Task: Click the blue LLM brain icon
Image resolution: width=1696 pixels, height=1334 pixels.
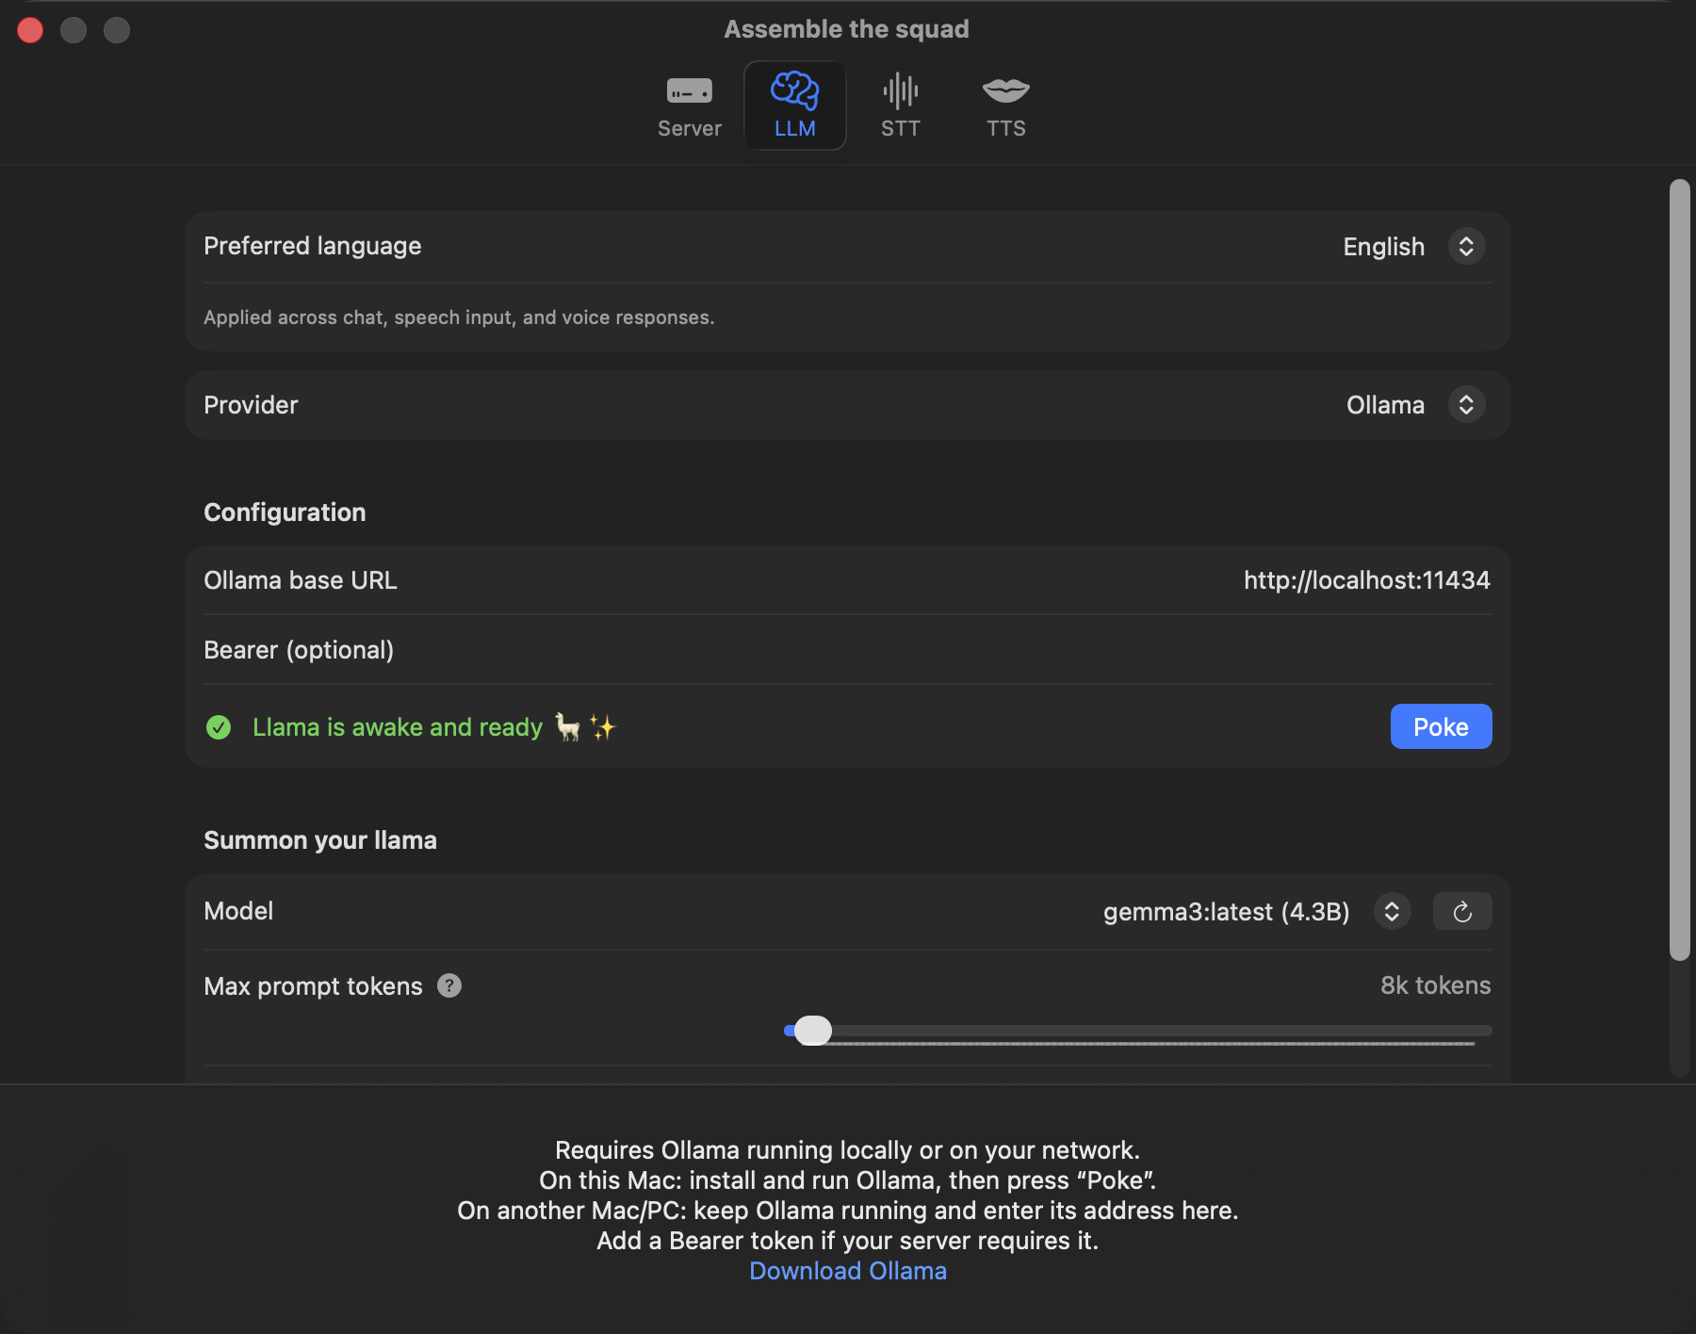Action: (794, 90)
